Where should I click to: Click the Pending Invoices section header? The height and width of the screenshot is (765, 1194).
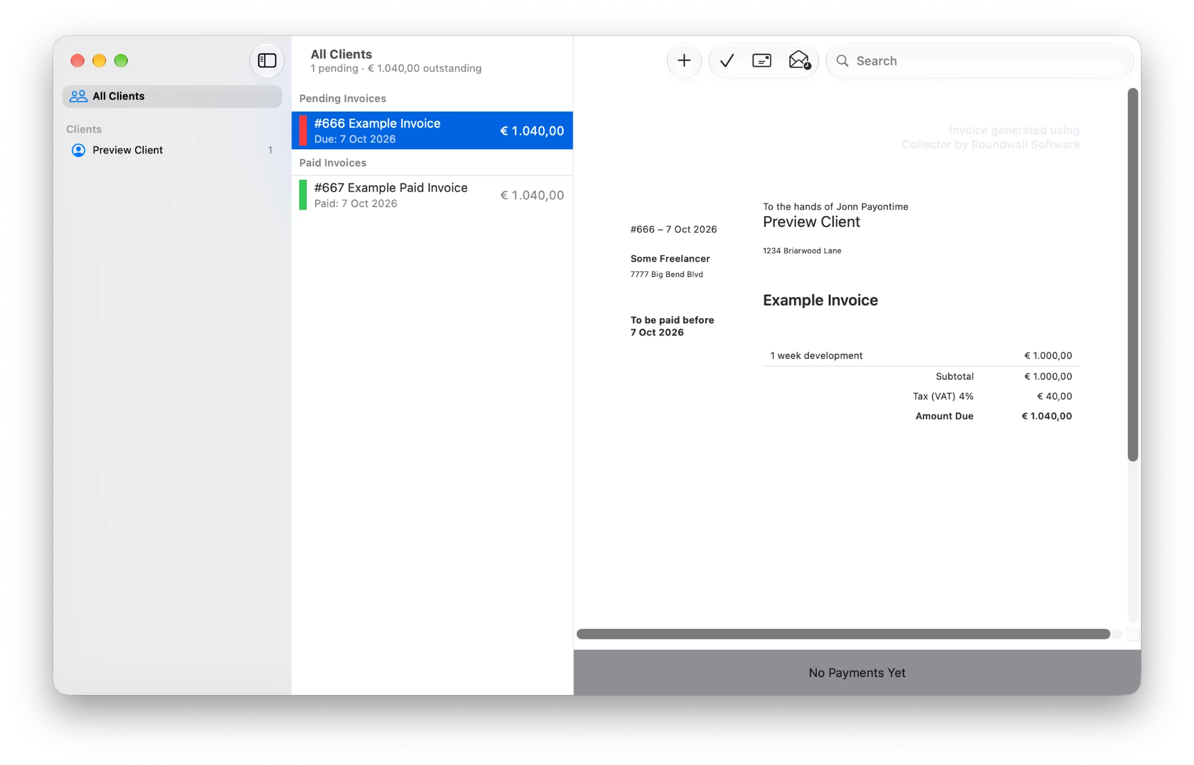tap(343, 99)
